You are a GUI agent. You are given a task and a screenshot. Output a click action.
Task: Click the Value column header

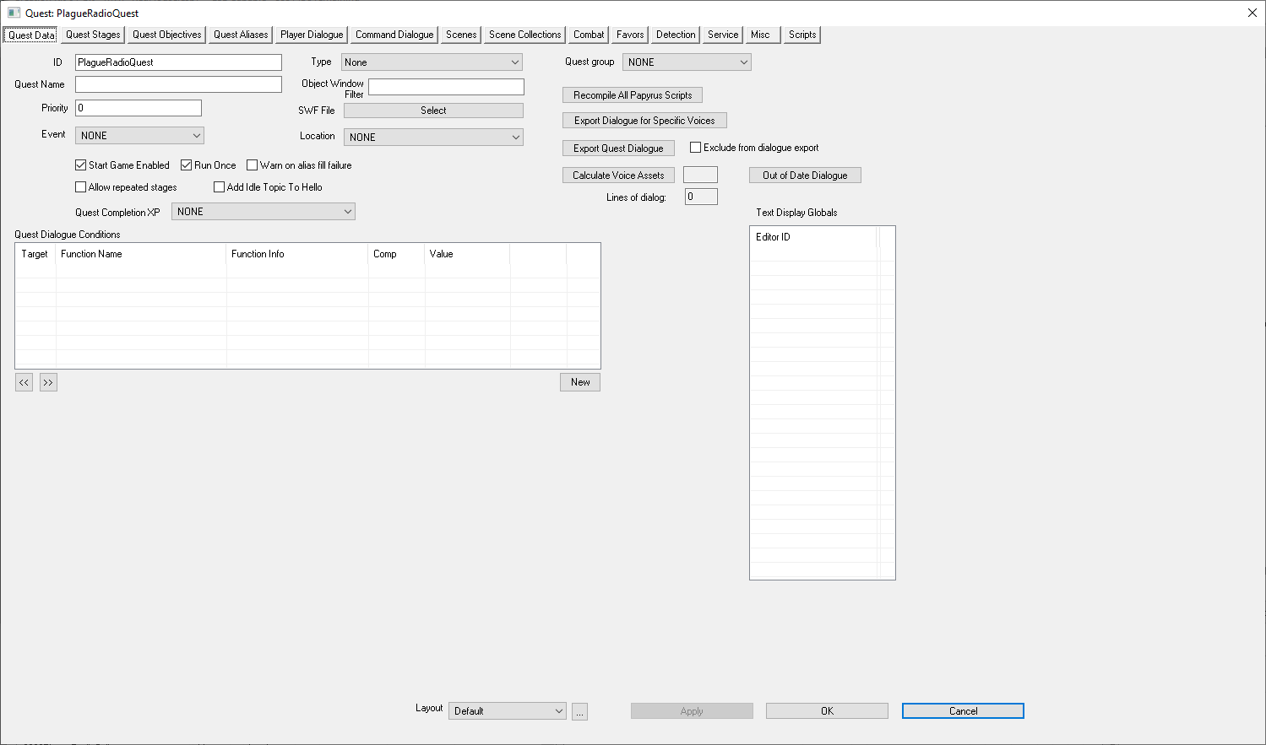coord(467,254)
